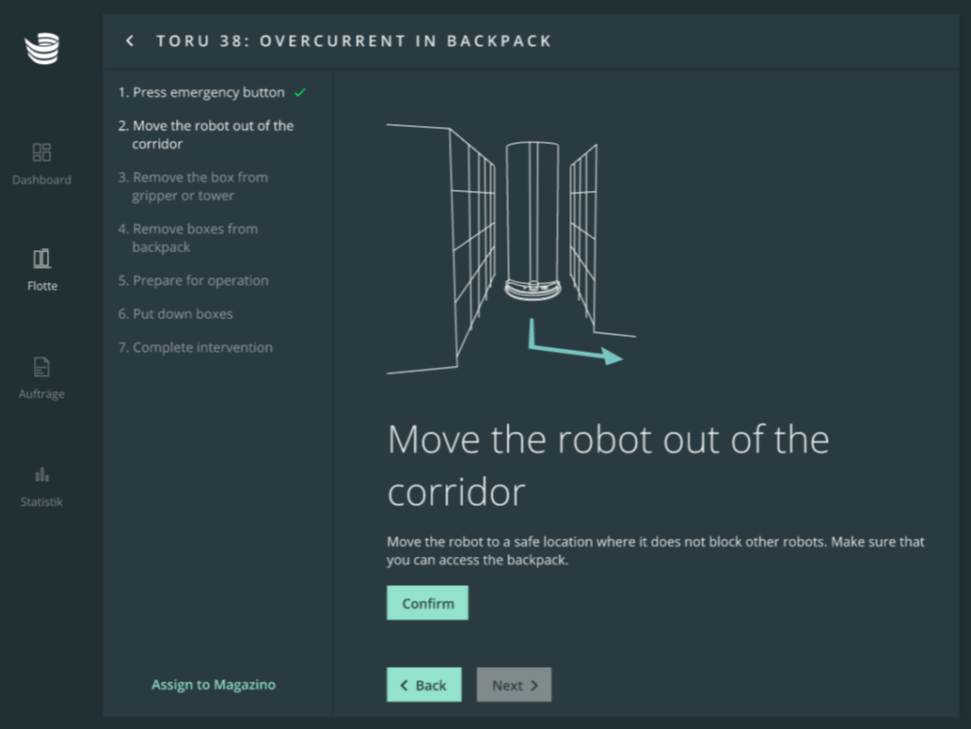
Task: Click the Magazino logo icon
Action: tap(41, 48)
